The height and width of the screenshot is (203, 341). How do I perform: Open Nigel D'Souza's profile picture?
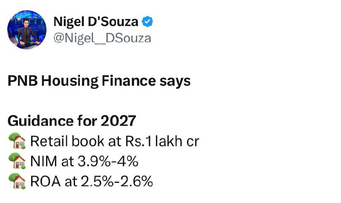pos(27,29)
